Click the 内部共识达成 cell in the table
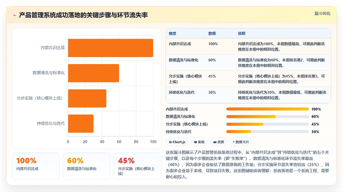The height and width of the screenshot is (192, 343). tap(180, 44)
